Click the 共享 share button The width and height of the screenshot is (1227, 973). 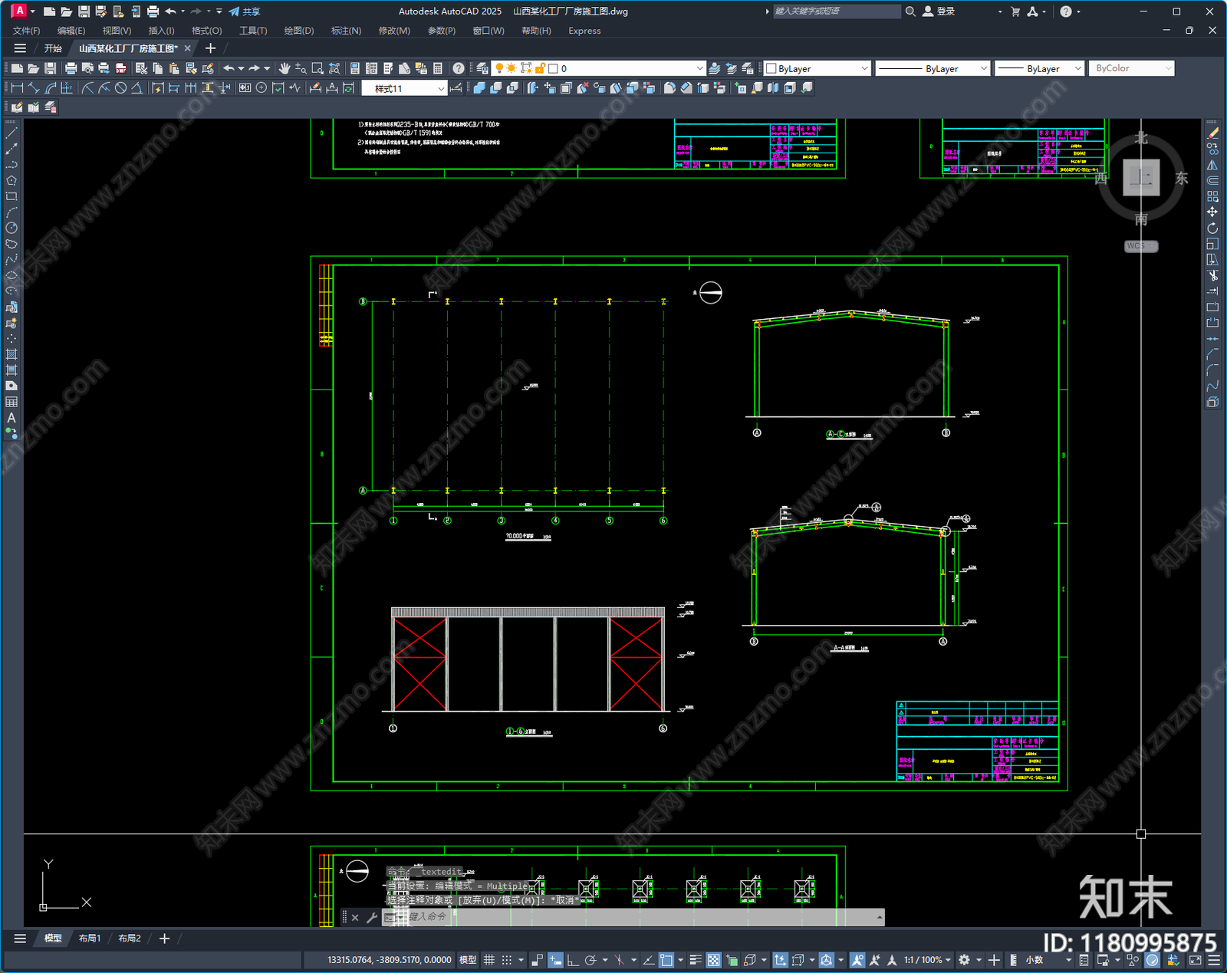tap(245, 12)
